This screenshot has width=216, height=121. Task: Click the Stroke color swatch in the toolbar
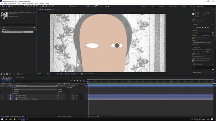click(x=97, y=6)
